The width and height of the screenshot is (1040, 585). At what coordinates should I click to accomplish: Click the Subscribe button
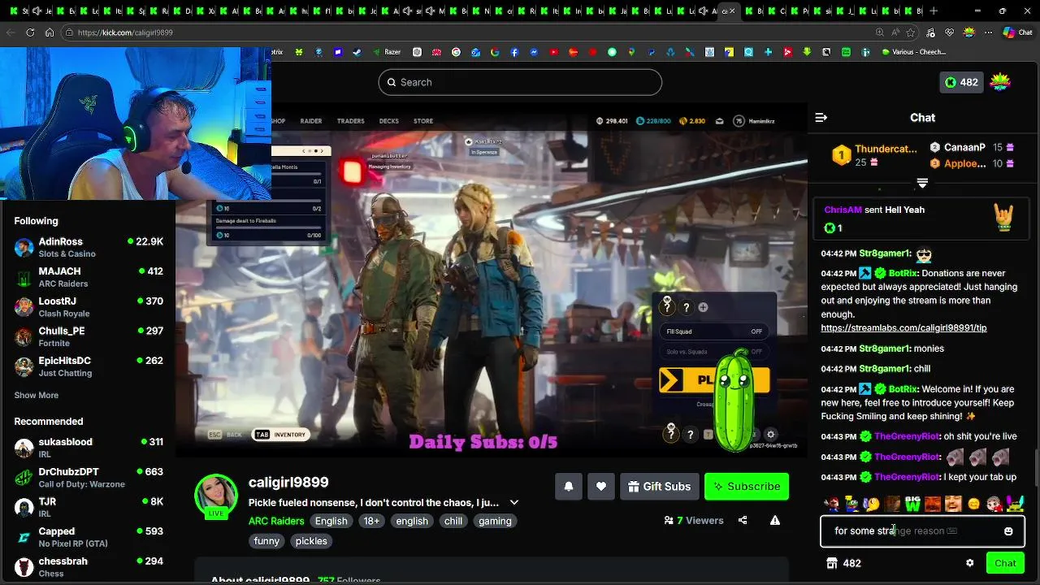pos(747,487)
